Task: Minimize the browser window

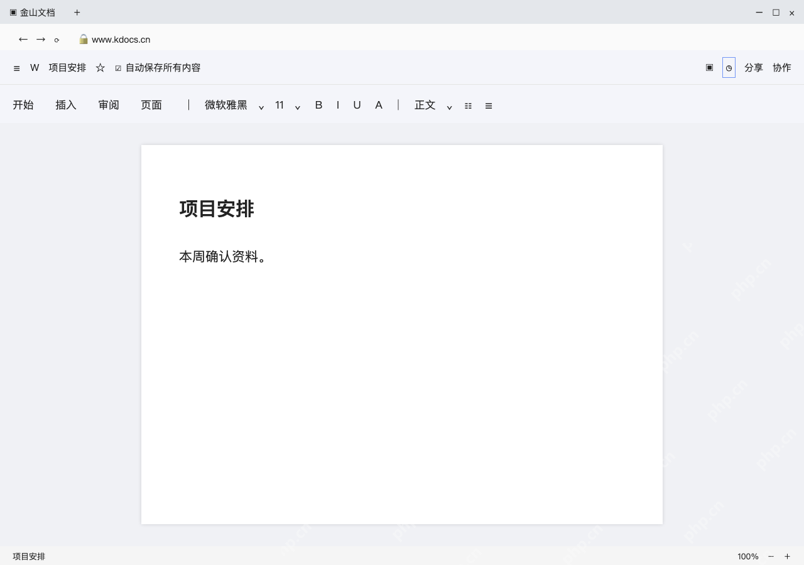Action: 759,13
